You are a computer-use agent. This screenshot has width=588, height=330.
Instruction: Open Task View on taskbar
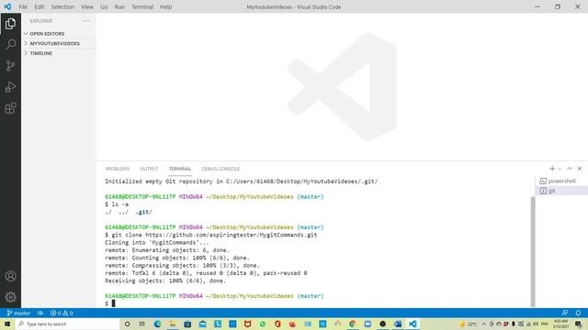[x=141, y=324]
